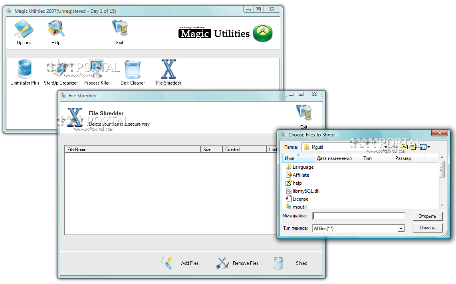Click the Открыть button
Screen dimensions: 456x284
pos(428,216)
